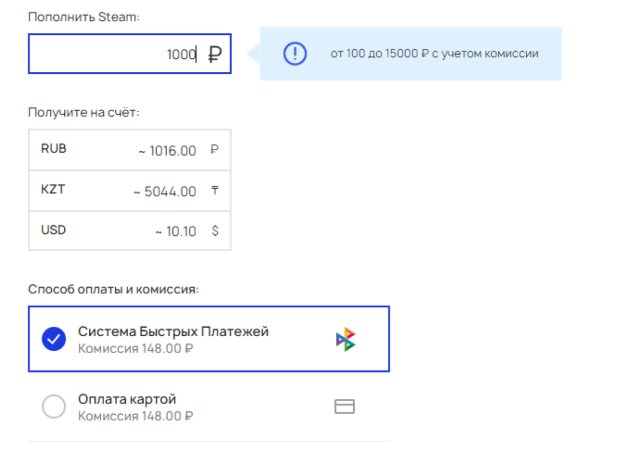Click the checked Система Быстрых Платежей radio button
The height and width of the screenshot is (466, 619).
click(54, 339)
